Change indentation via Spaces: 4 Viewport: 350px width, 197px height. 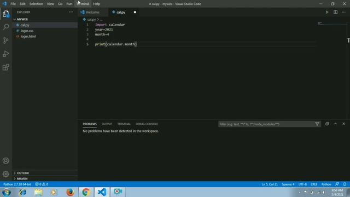coord(288,184)
